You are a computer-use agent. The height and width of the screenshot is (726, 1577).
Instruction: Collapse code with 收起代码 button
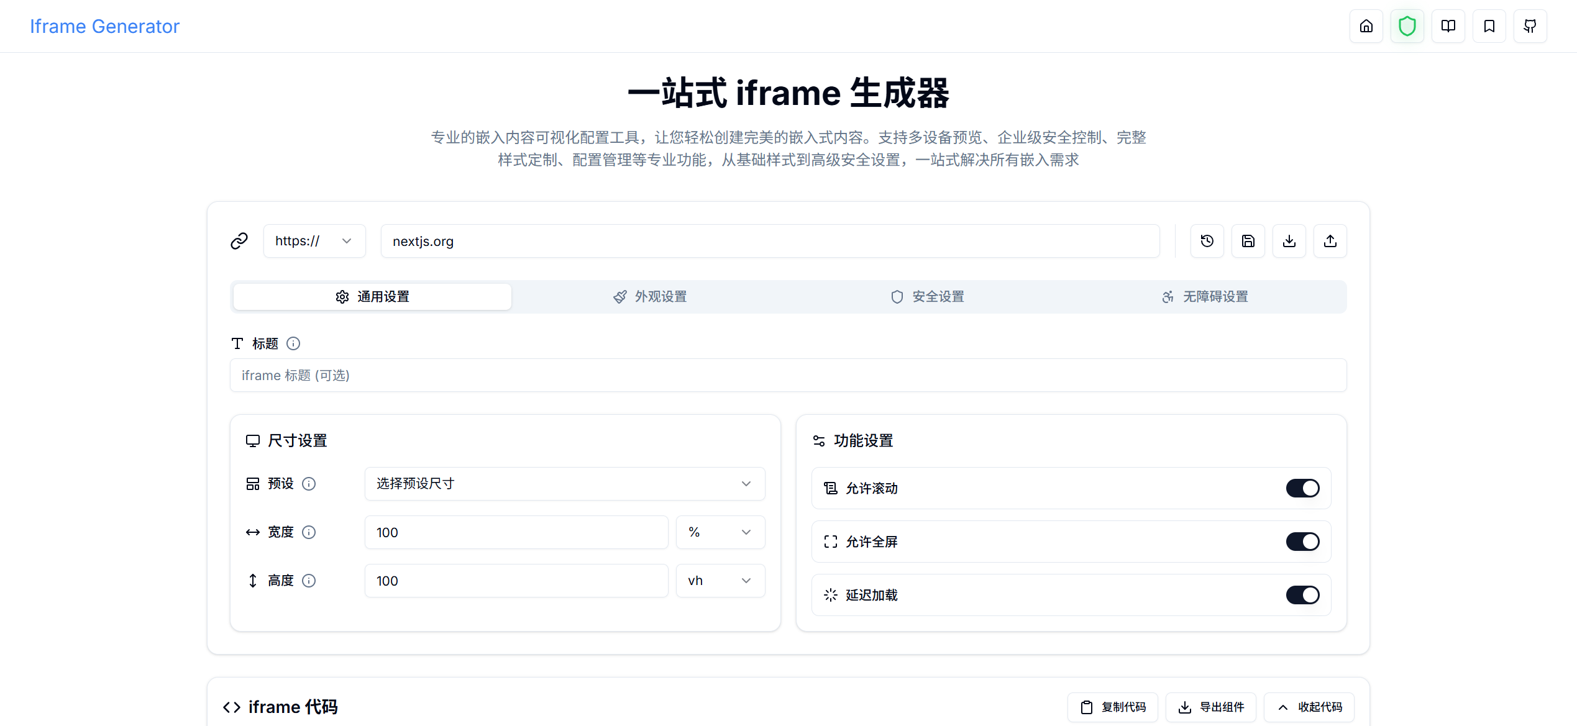[x=1309, y=707]
